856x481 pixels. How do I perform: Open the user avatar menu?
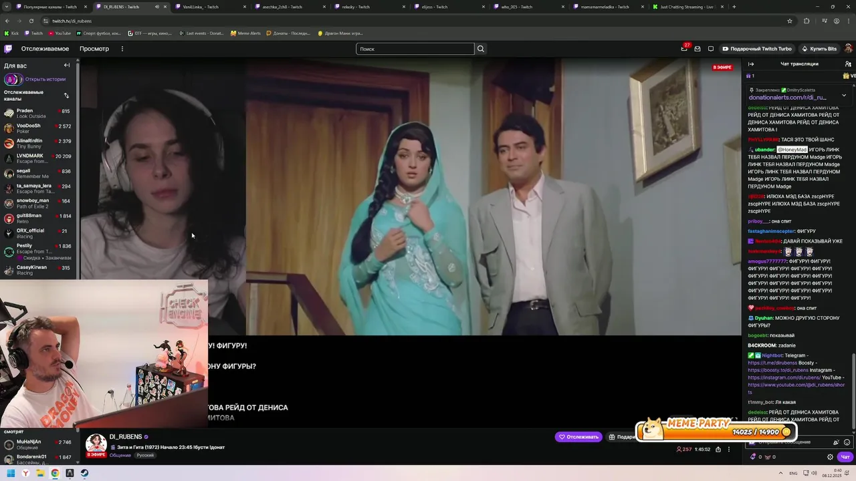(848, 49)
